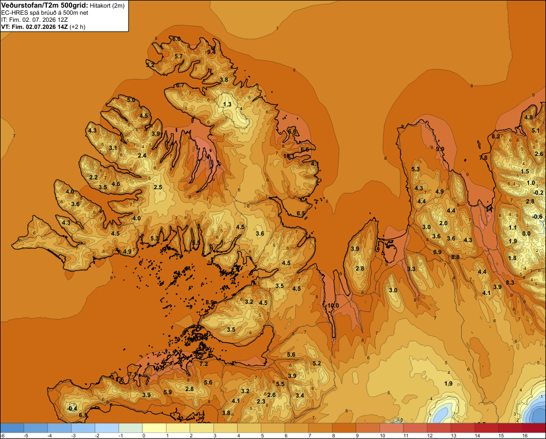Click the dark red 16 degree legend swatch
The image size is (546, 439).
(x=534, y=428)
